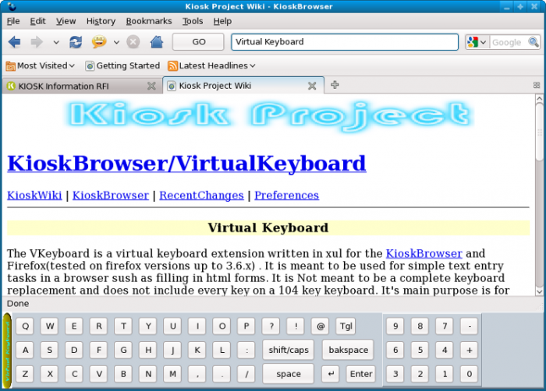
Task: Tap the ! key
Action: coord(296,326)
